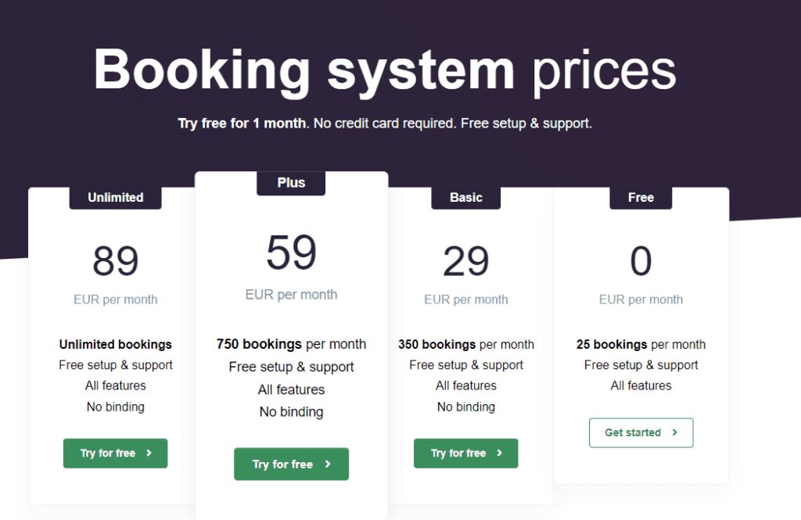Select the Plus plan label
This screenshot has height=520, width=801.
tap(291, 183)
